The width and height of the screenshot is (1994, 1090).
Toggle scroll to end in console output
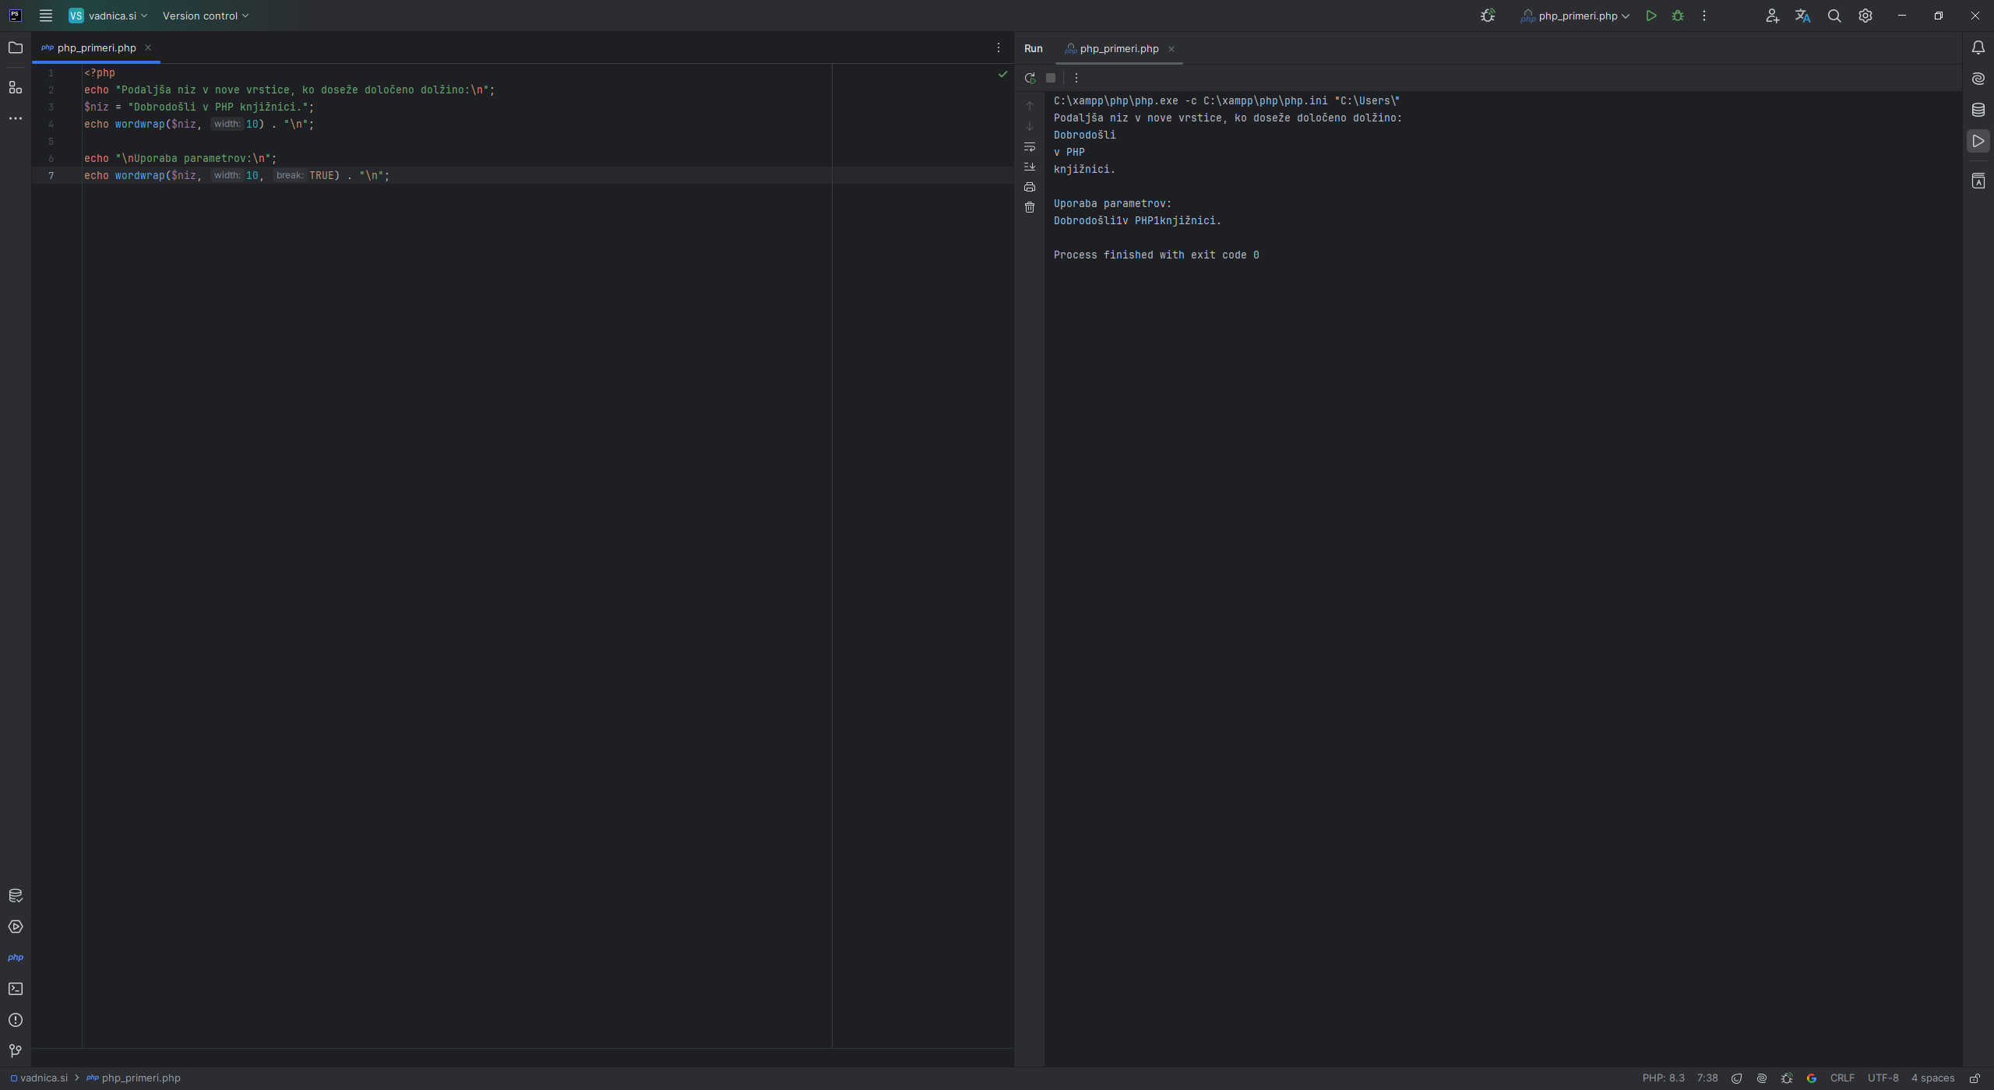point(1030,166)
